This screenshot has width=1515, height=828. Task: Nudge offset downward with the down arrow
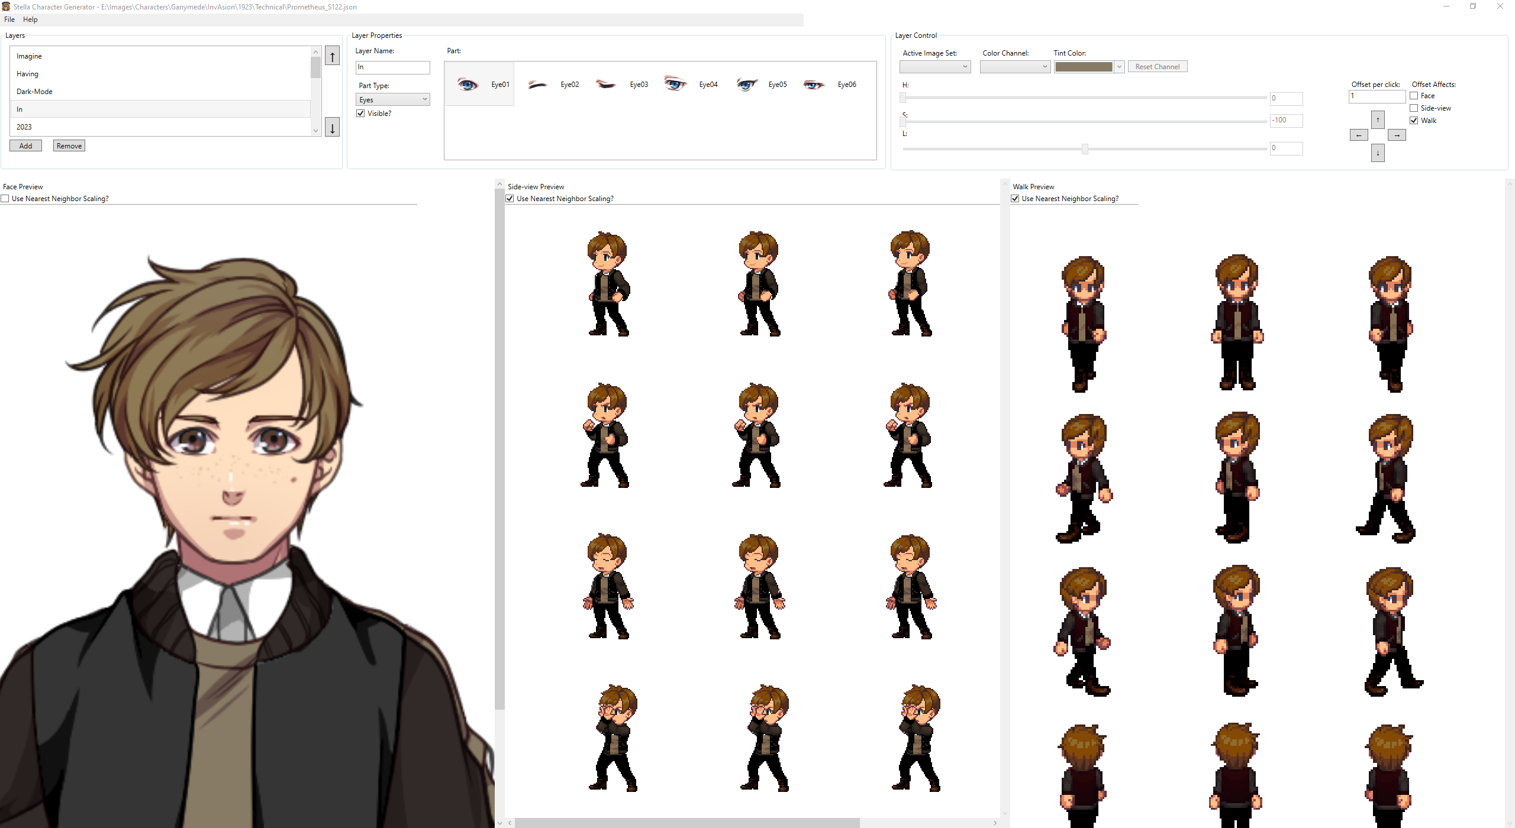[x=1378, y=153]
